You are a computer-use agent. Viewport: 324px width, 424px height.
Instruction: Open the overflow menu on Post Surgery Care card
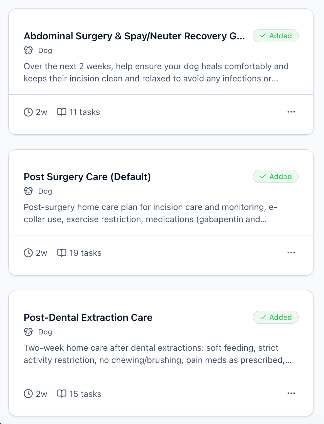291,253
